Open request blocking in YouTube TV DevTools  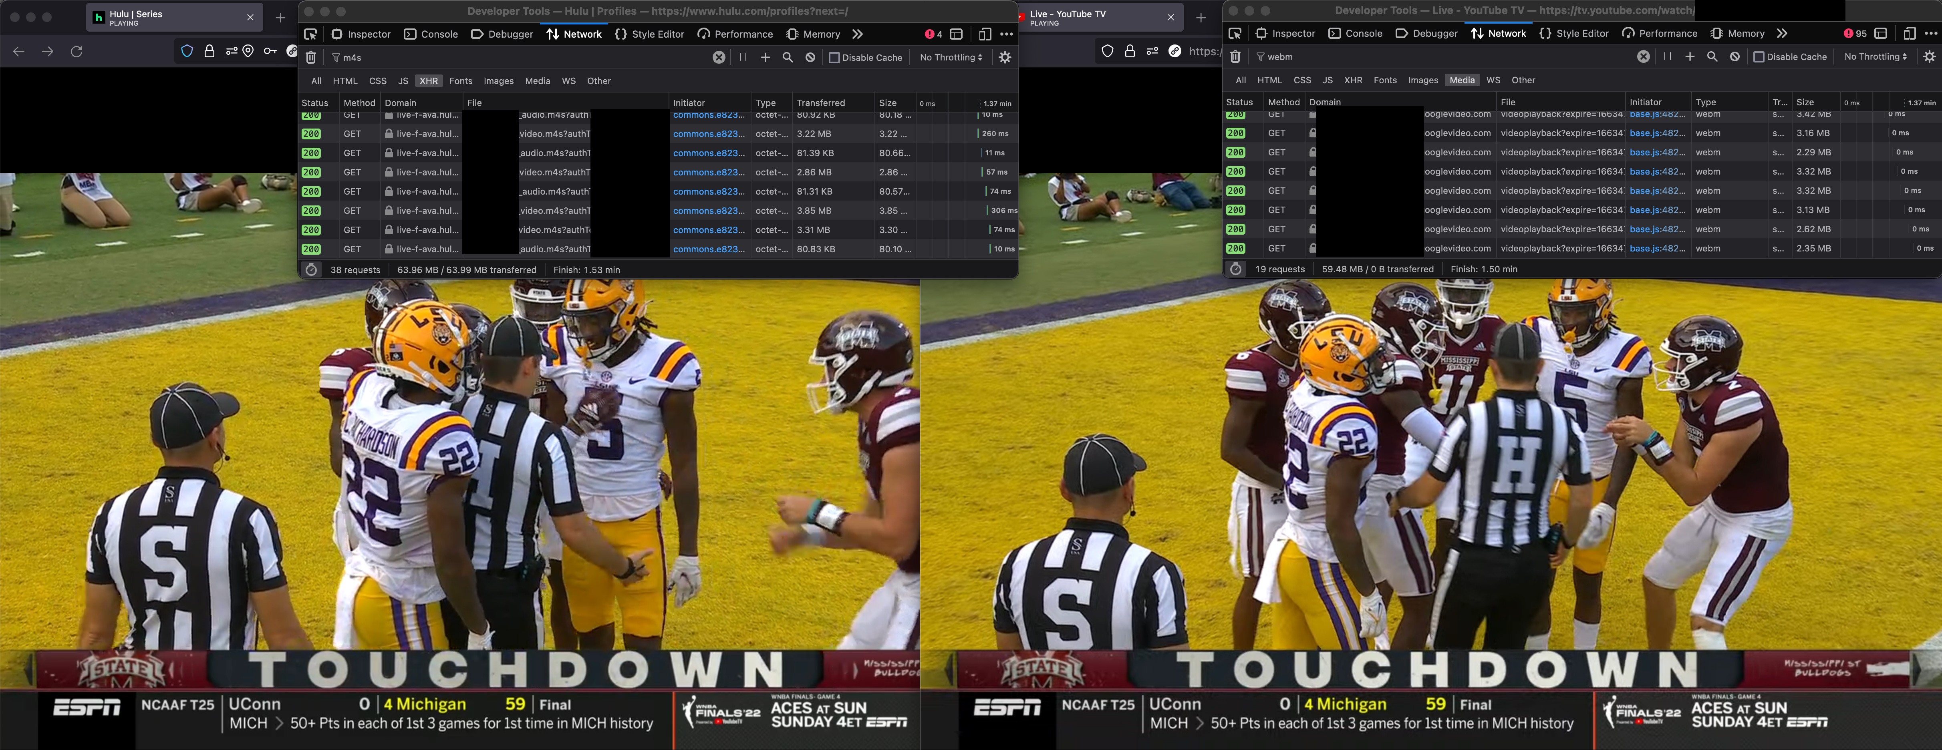click(1735, 56)
